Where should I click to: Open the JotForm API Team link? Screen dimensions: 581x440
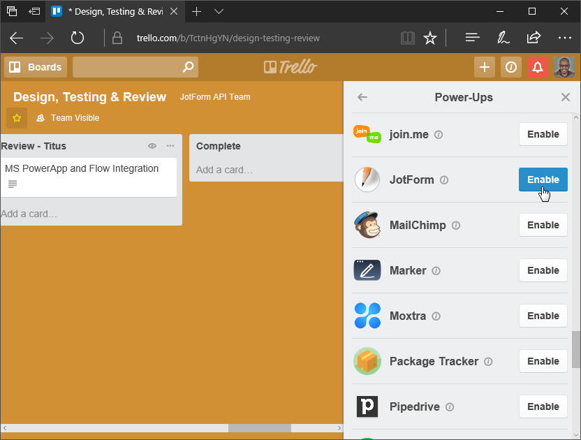coord(215,97)
